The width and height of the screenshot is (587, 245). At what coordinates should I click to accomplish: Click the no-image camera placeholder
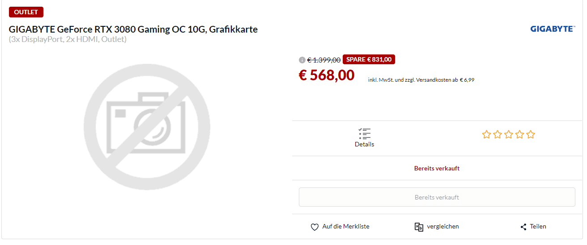click(x=147, y=127)
